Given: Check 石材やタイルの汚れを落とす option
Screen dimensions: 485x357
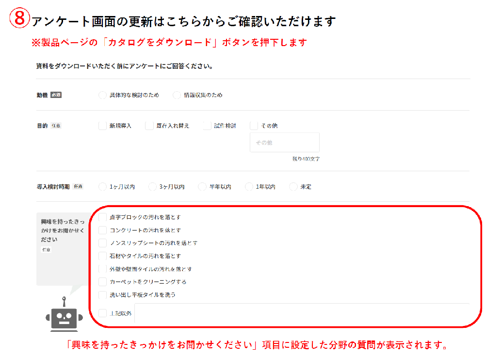Looking at the screenshot, I should click(x=102, y=256).
